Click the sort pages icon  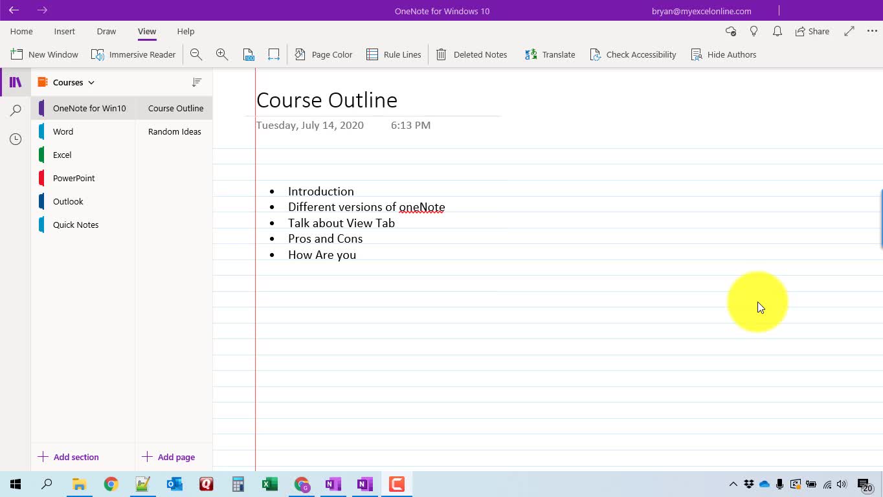click(197, 82)
